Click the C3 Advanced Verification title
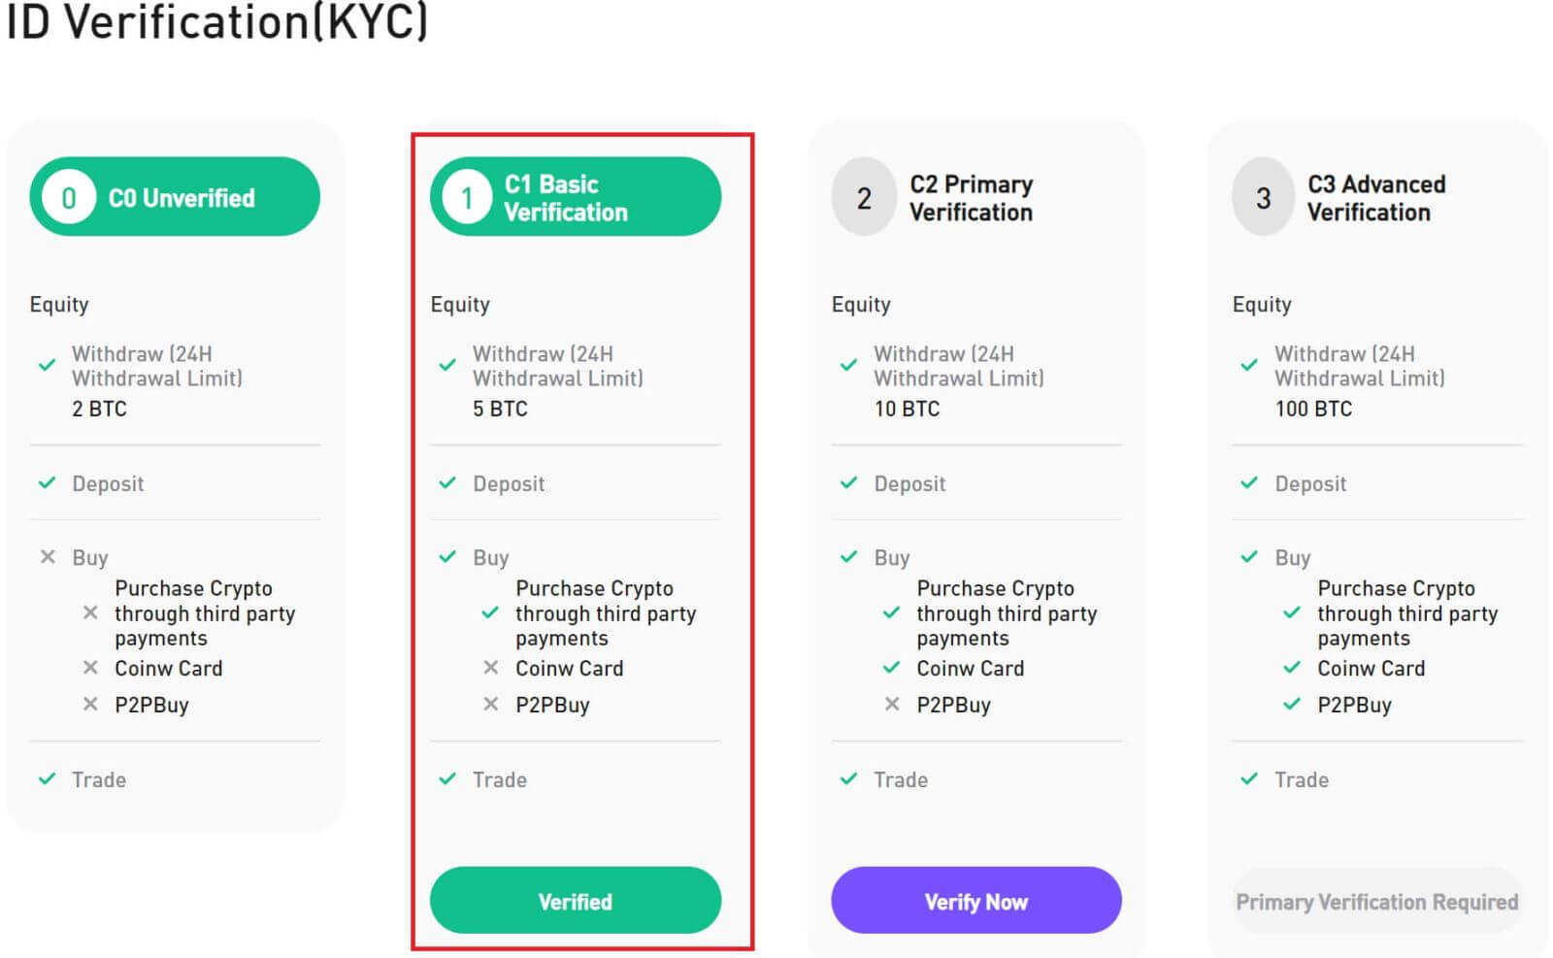 [1376, 198]
